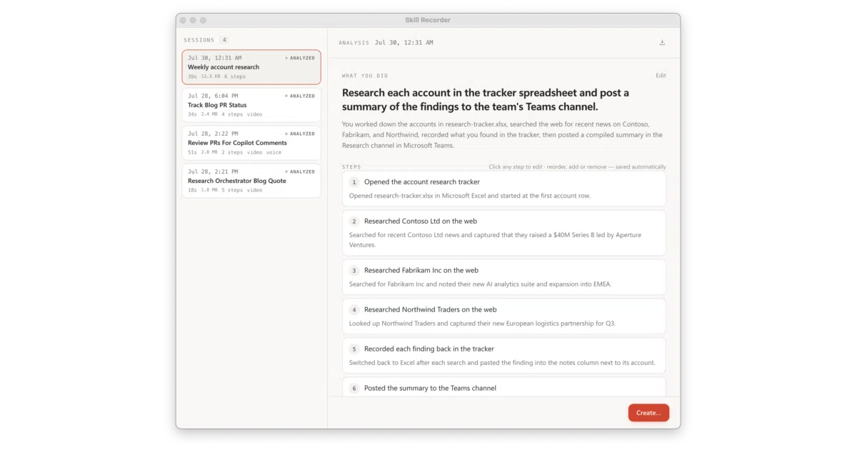Click the WHAT YOU DID section label
Viewport: 857px width, 450px height.
[365, 76]
